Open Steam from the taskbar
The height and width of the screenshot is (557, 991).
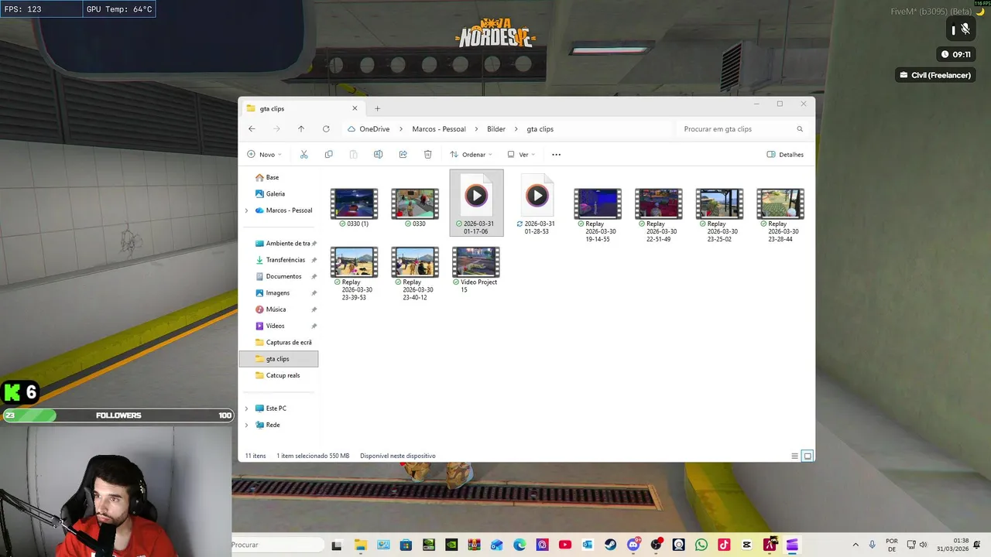[x=610, y=545]
